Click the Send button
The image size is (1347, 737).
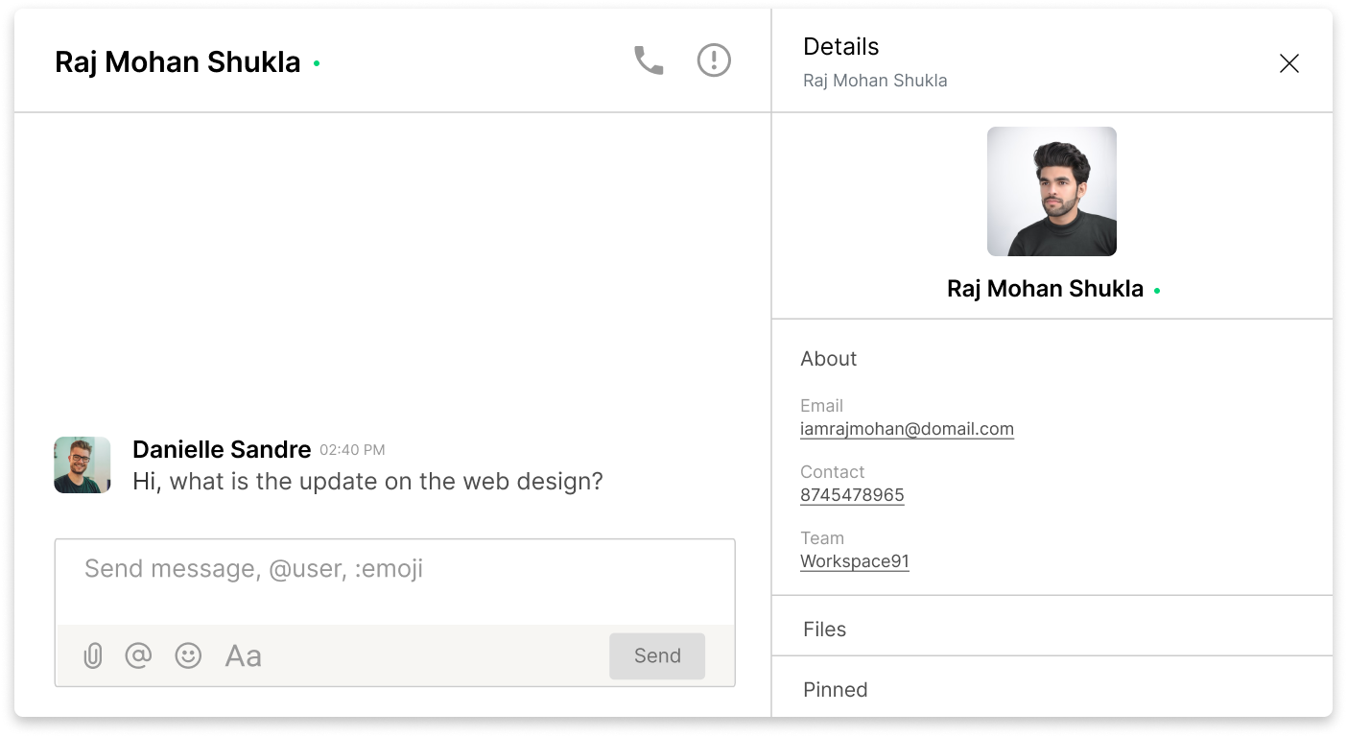point(657,655)
